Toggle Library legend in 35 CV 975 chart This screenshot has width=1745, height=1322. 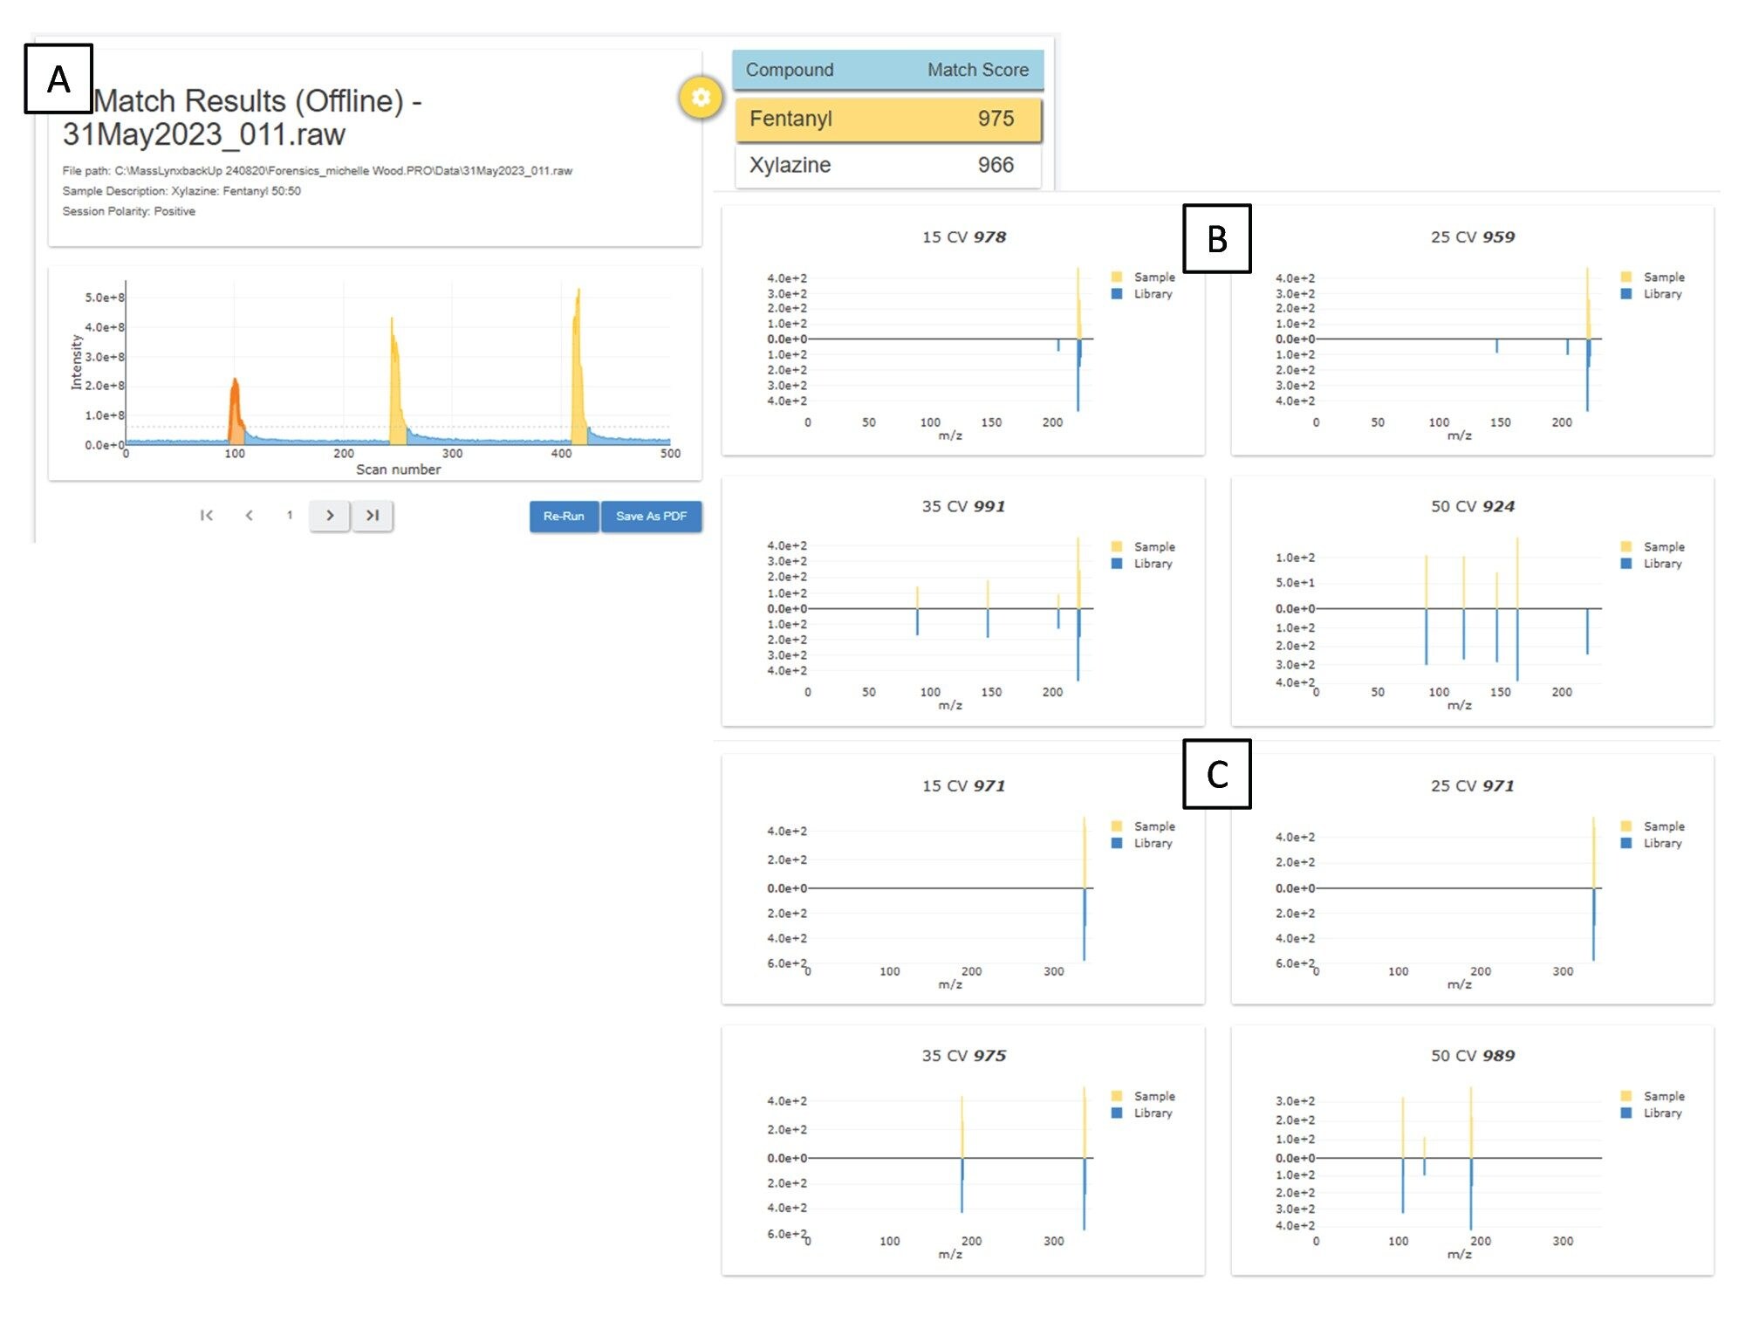click(1142, 1113)
